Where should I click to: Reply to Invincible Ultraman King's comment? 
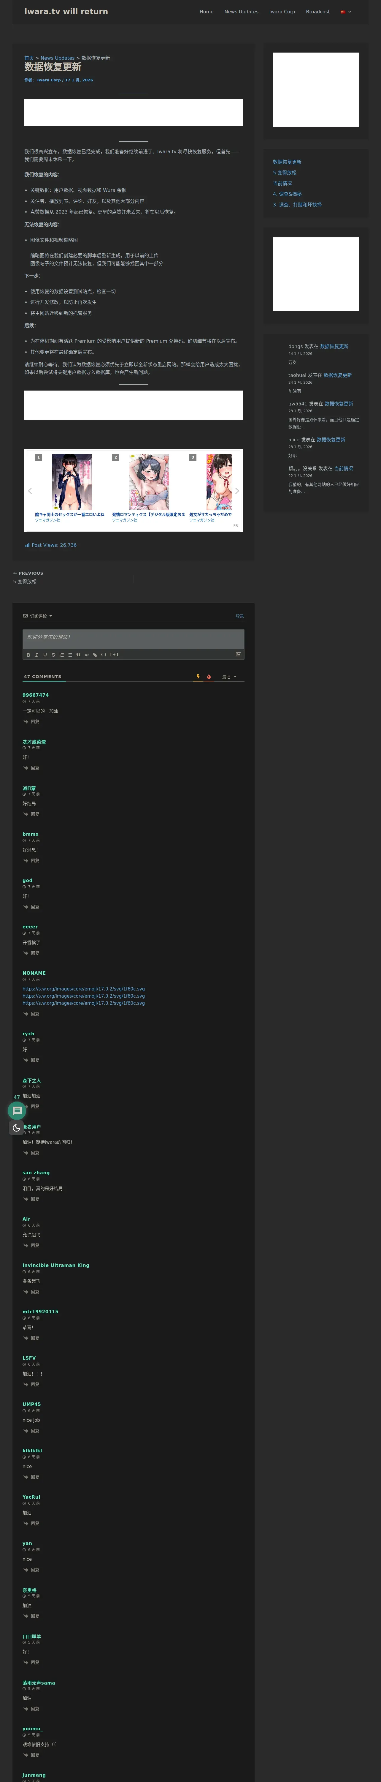click(31, 1292)
